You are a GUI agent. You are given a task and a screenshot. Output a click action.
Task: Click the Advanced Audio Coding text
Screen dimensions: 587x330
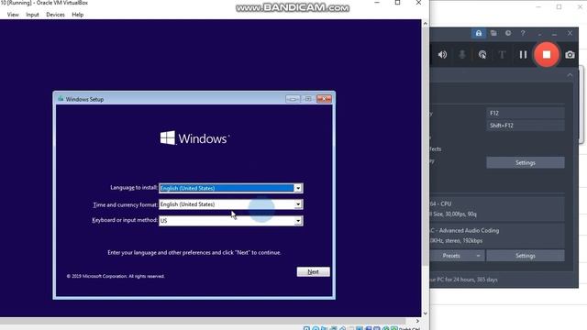pos(469,230)
